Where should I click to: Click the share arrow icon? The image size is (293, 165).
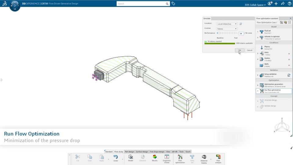coord(283,4)
